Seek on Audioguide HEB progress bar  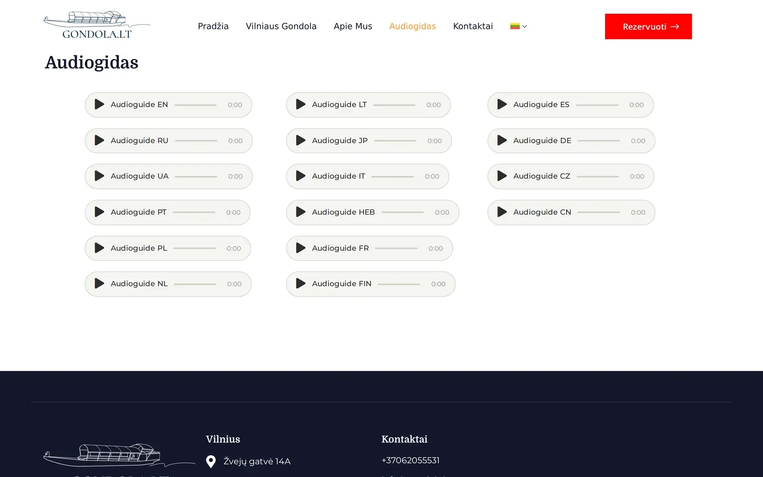402,212
